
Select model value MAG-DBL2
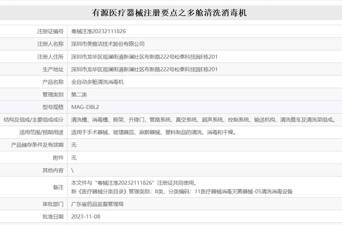pyautogui.click(x=85, y=107)
